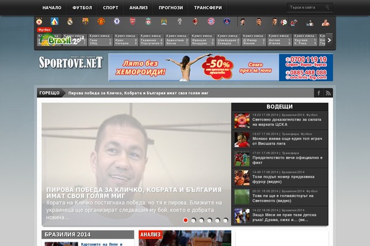Open the Levski blue shield club icon
The width and height of the screenshot is (370, 246).
point(54,22)
